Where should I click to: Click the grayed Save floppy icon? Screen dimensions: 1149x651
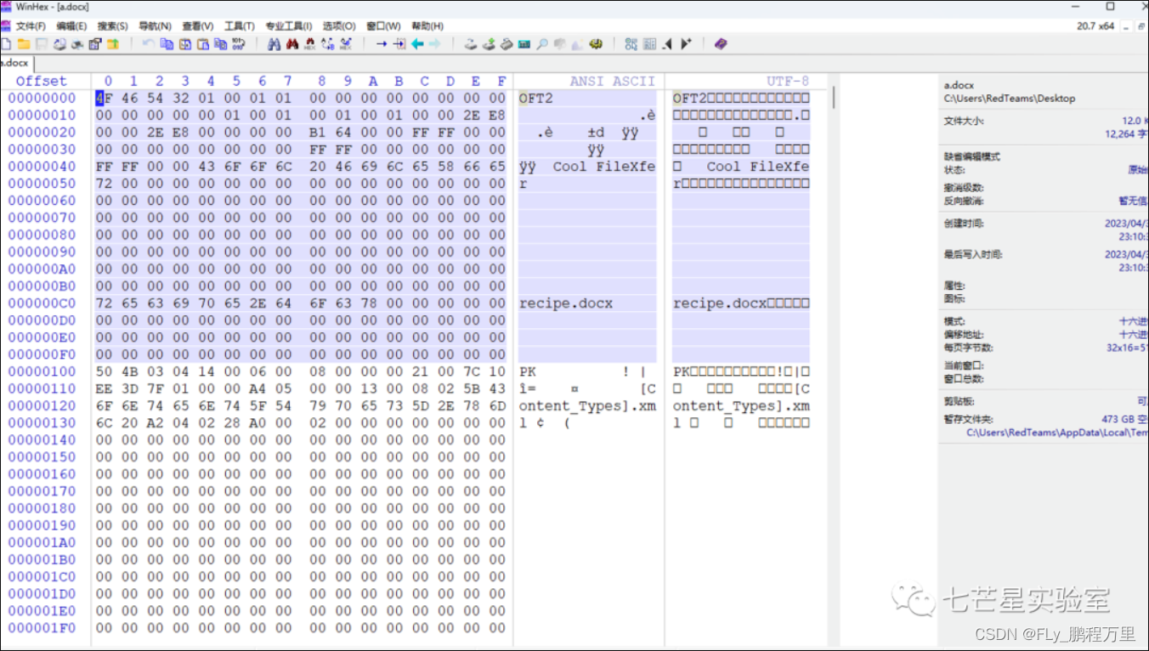[42, 43]
